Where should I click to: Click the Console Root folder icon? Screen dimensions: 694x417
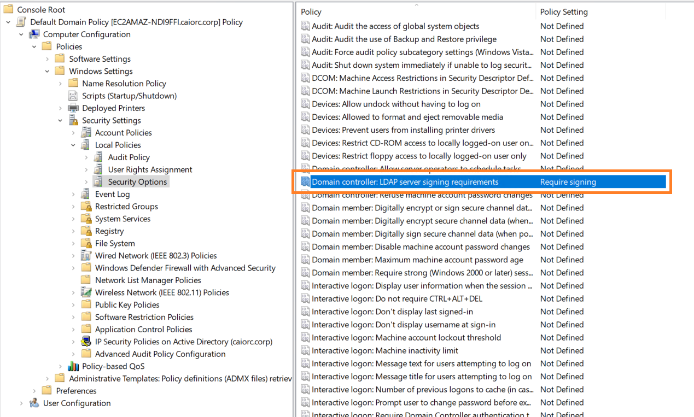click(8, 10)
